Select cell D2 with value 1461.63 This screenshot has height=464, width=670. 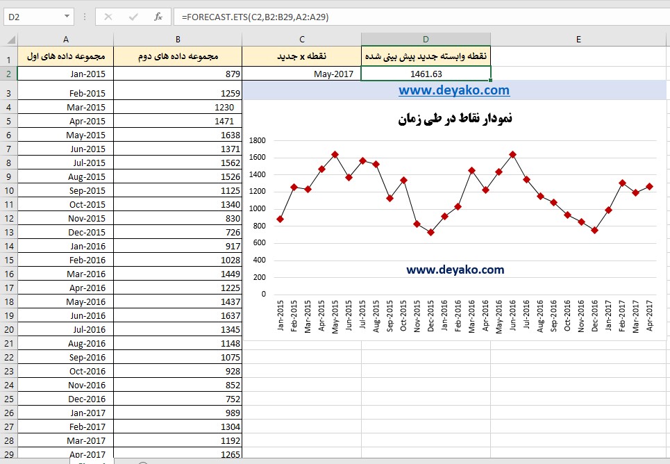[426, 74]
